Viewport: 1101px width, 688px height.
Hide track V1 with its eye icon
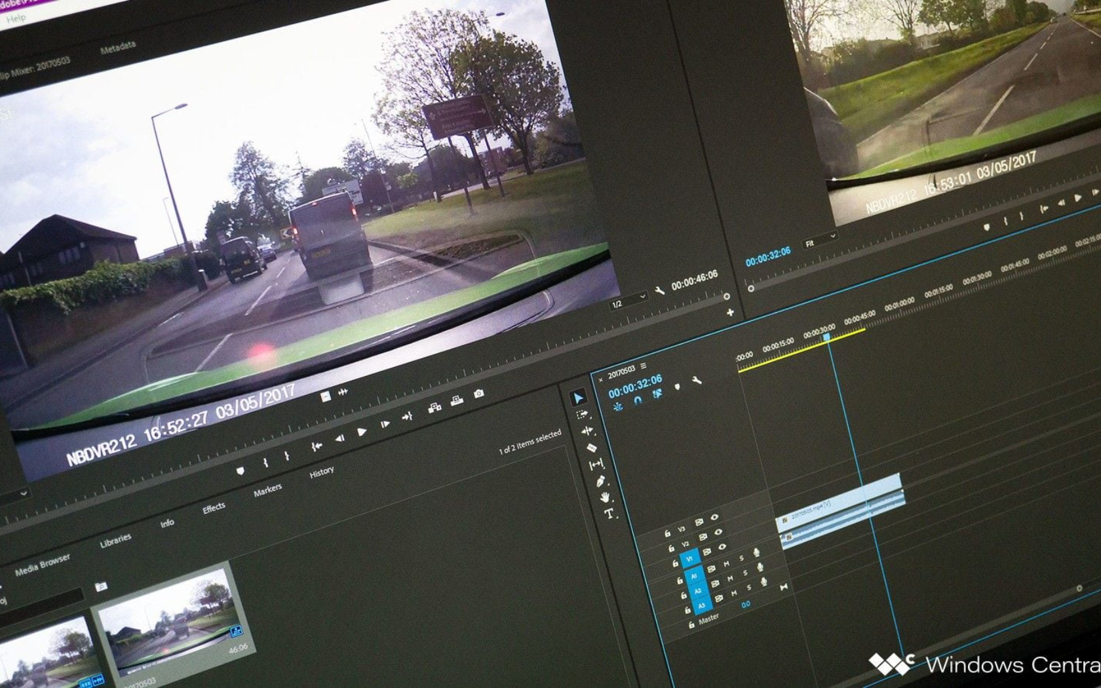click(x=723, y=547)
